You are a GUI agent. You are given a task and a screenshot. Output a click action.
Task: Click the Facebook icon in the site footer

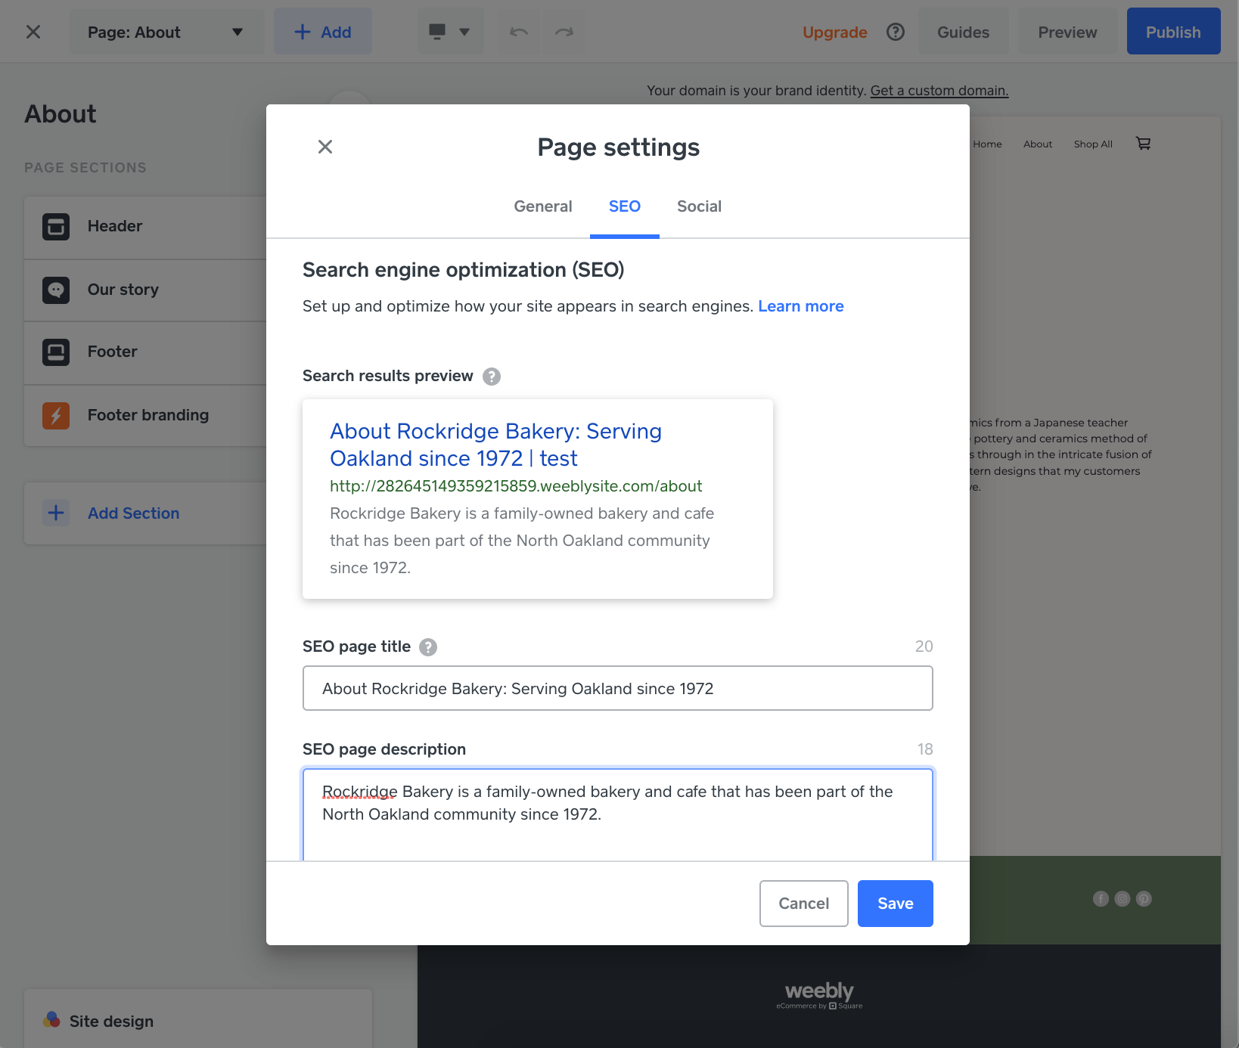point(1101,899)
